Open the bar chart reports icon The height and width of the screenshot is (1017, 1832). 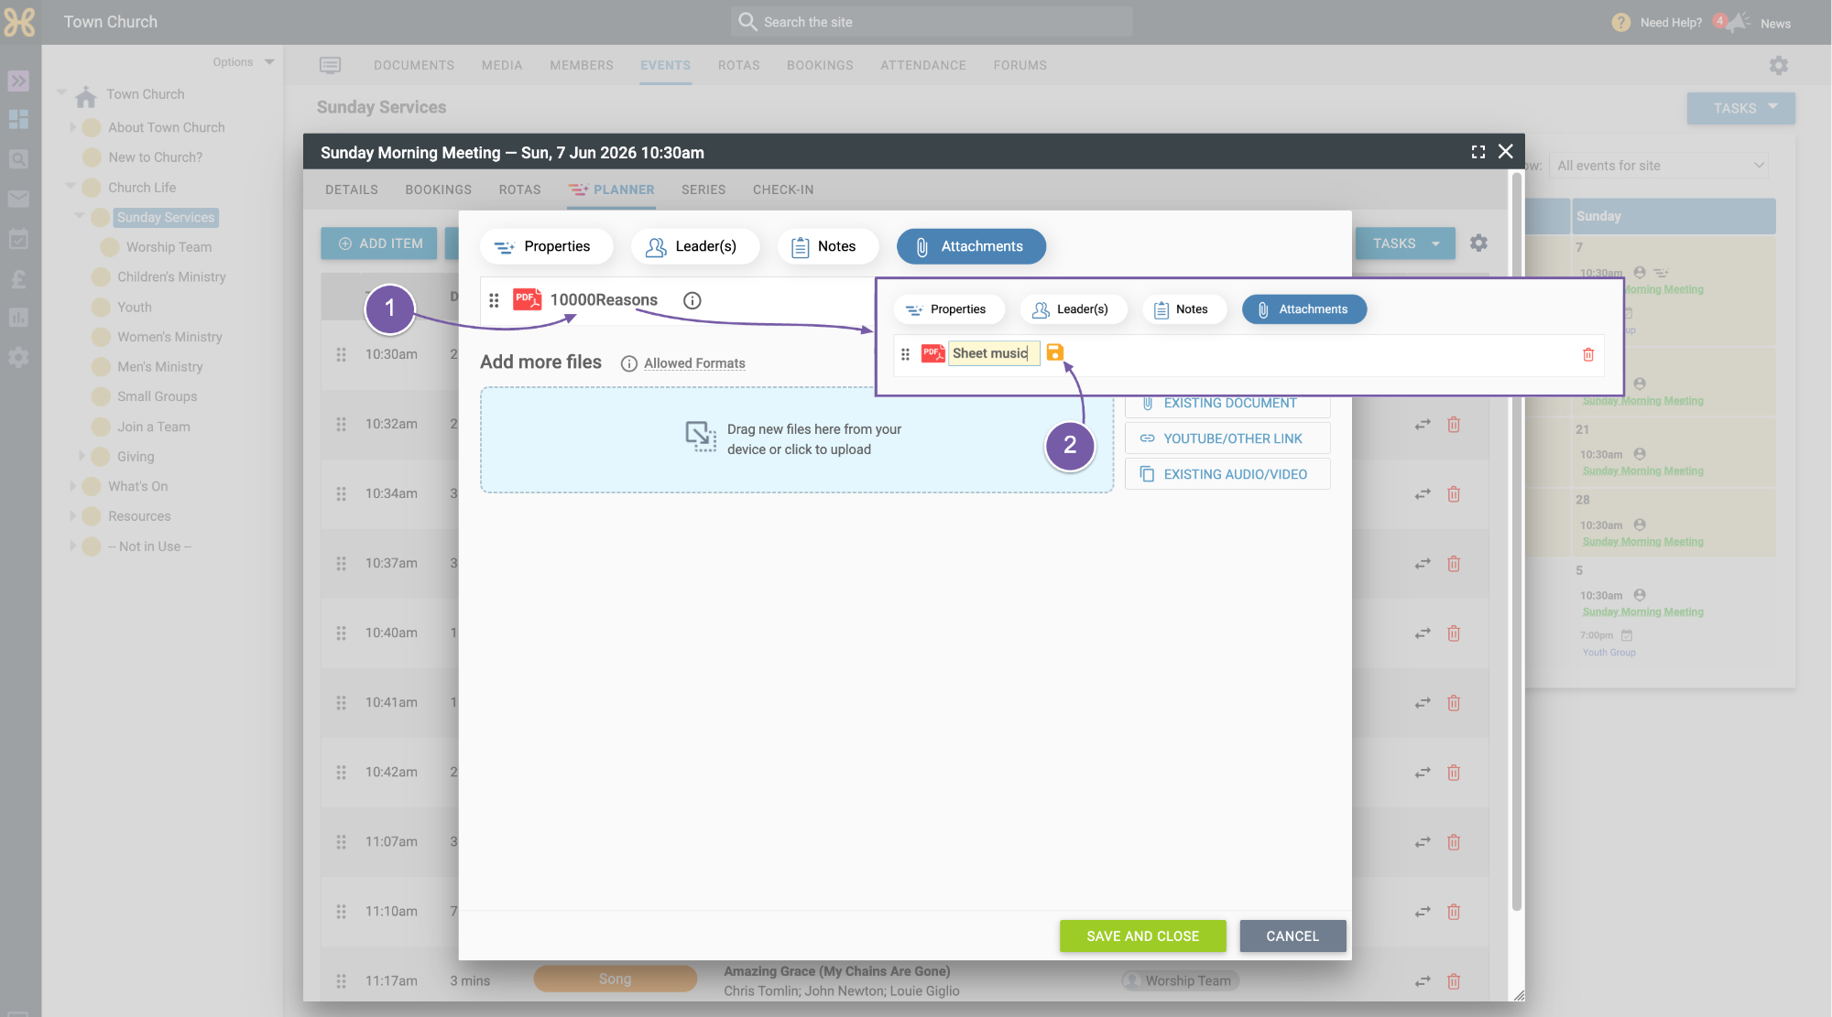click(x=18, y=318)
